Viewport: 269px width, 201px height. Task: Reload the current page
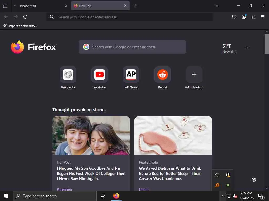25,17
